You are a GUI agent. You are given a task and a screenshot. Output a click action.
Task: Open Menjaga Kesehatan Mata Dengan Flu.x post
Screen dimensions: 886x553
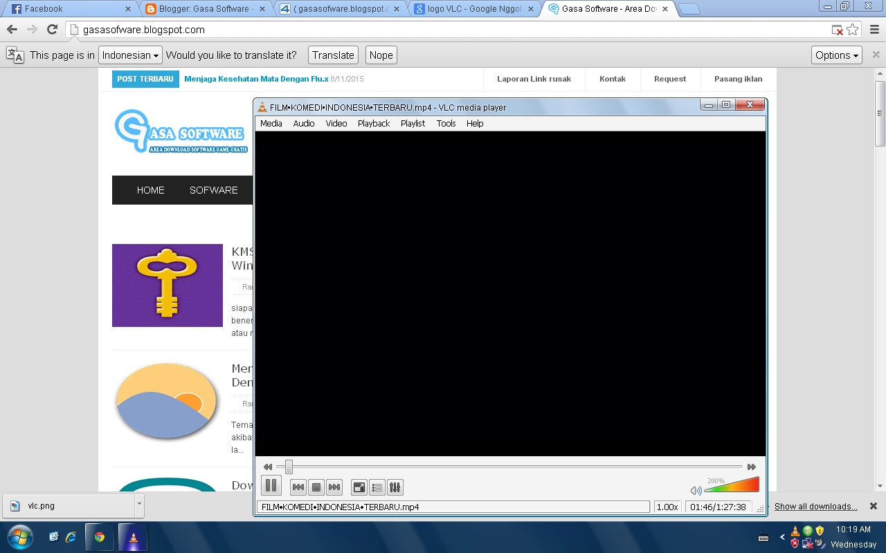click(256, 79)
